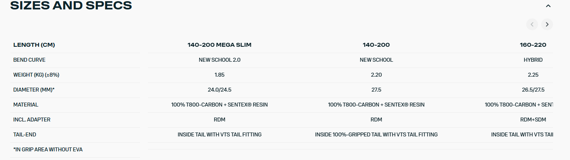The image size is (570, 160).
Task: Click the next column arrow button
Action: [547, 24]
